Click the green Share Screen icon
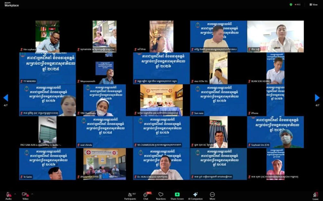The height and width of the screenshot is (201, 323). coord(177,195)
